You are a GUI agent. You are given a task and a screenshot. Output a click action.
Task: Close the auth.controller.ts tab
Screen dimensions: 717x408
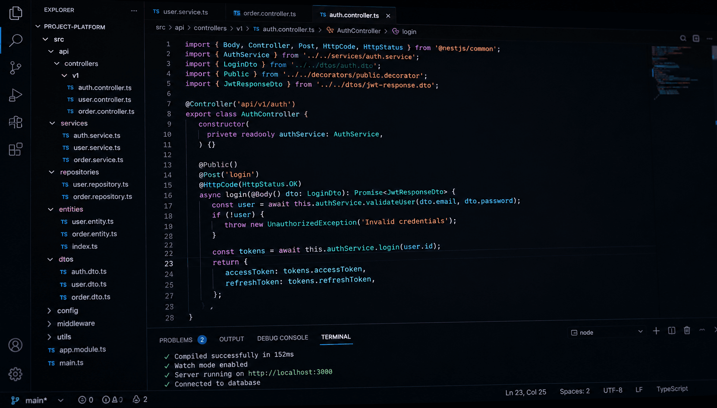pyautogui.click(x=388, y=16)
